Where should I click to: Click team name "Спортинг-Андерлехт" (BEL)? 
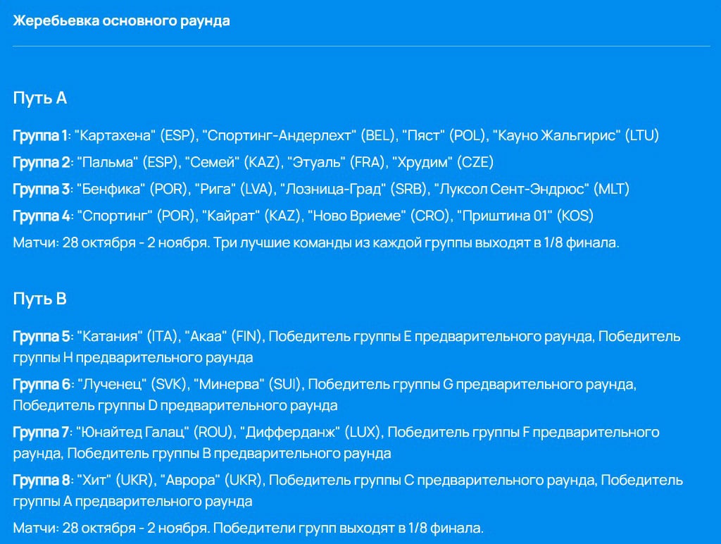coord(279,135)
